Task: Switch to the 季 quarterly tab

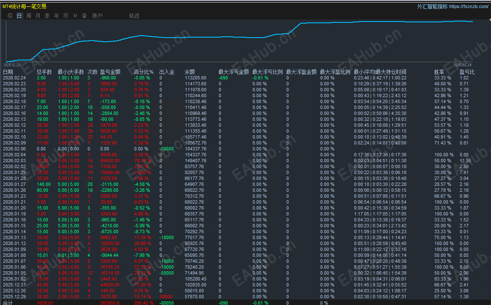Action: pos(47,16)
